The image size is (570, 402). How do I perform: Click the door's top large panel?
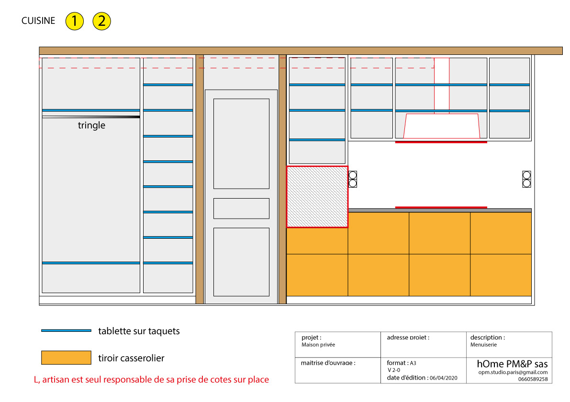point(241,144)
